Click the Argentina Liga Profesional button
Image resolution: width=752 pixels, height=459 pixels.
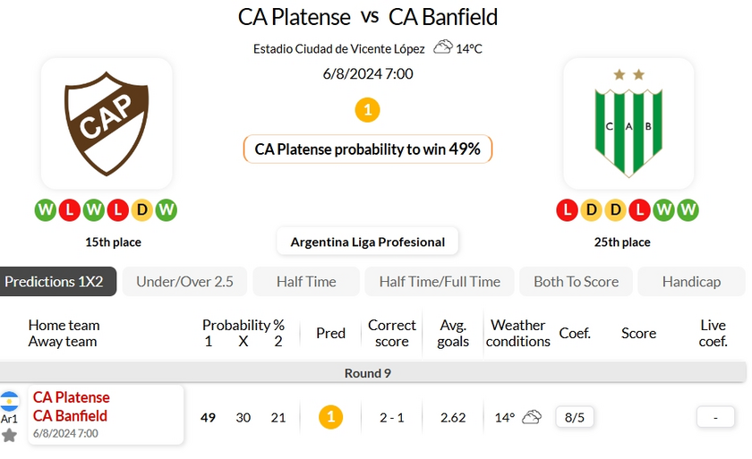(367, 242)
